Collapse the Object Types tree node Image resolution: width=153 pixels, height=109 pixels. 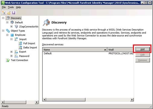point(3,31)
